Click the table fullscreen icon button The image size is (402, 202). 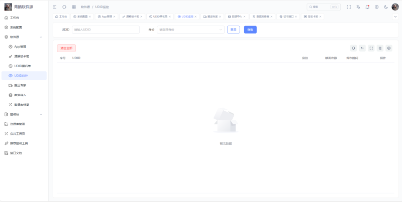(371, 48)
